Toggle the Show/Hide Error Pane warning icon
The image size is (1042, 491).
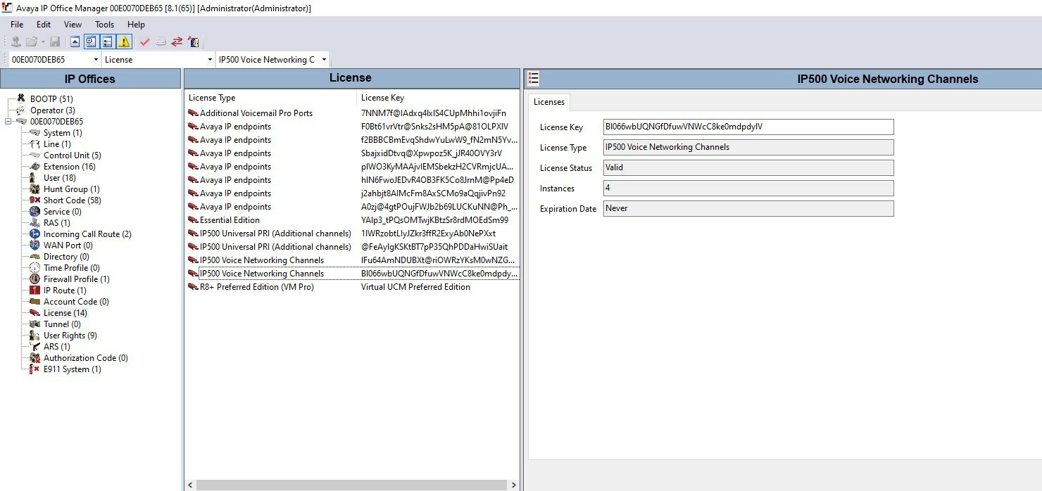click(x=124, y=42)
